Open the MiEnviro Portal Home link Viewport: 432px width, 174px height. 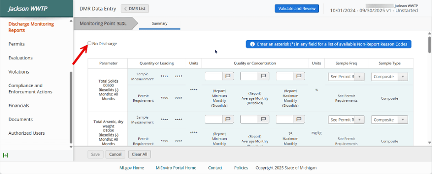coord(176,168)
